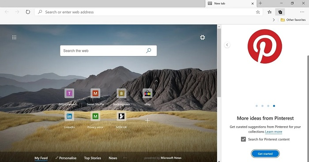
Task: Toggle the Collections pane icon
Action: 280,12
